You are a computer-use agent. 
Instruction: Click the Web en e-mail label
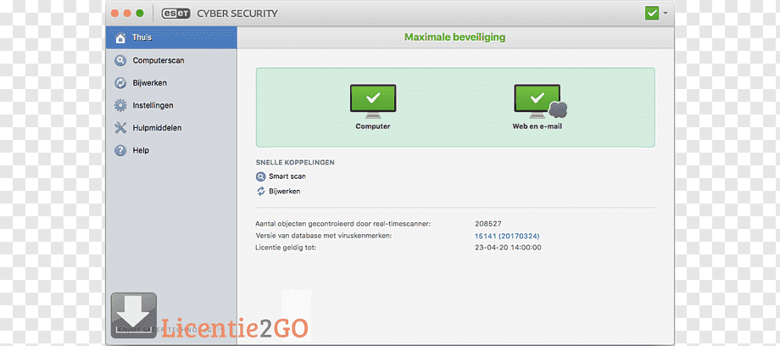tap(537, 126)
